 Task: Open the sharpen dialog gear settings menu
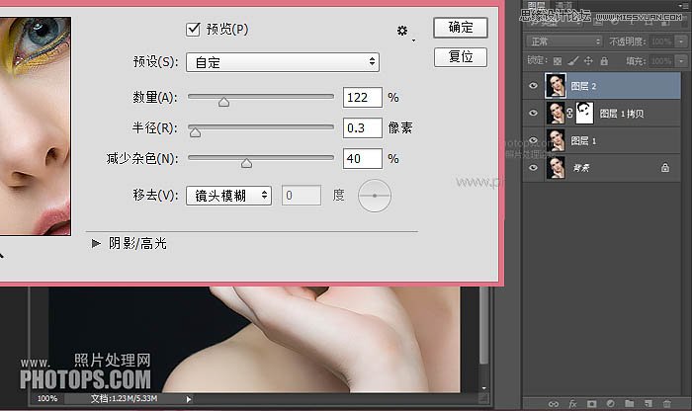(402, 31)
